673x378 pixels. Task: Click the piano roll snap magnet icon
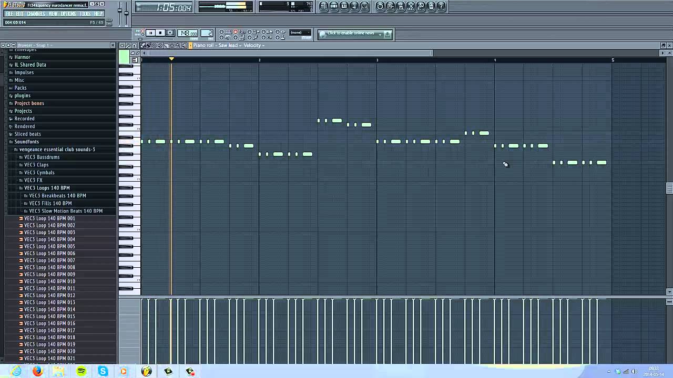coord(134,46)
